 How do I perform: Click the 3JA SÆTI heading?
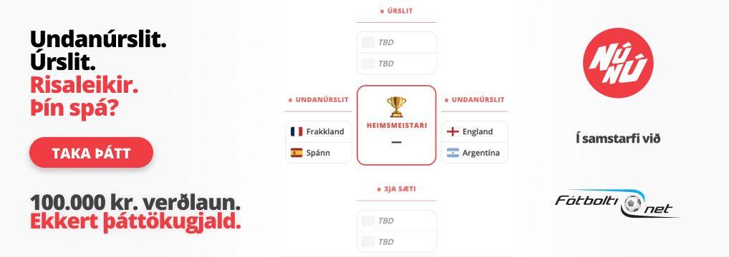(x=397, y=189)
